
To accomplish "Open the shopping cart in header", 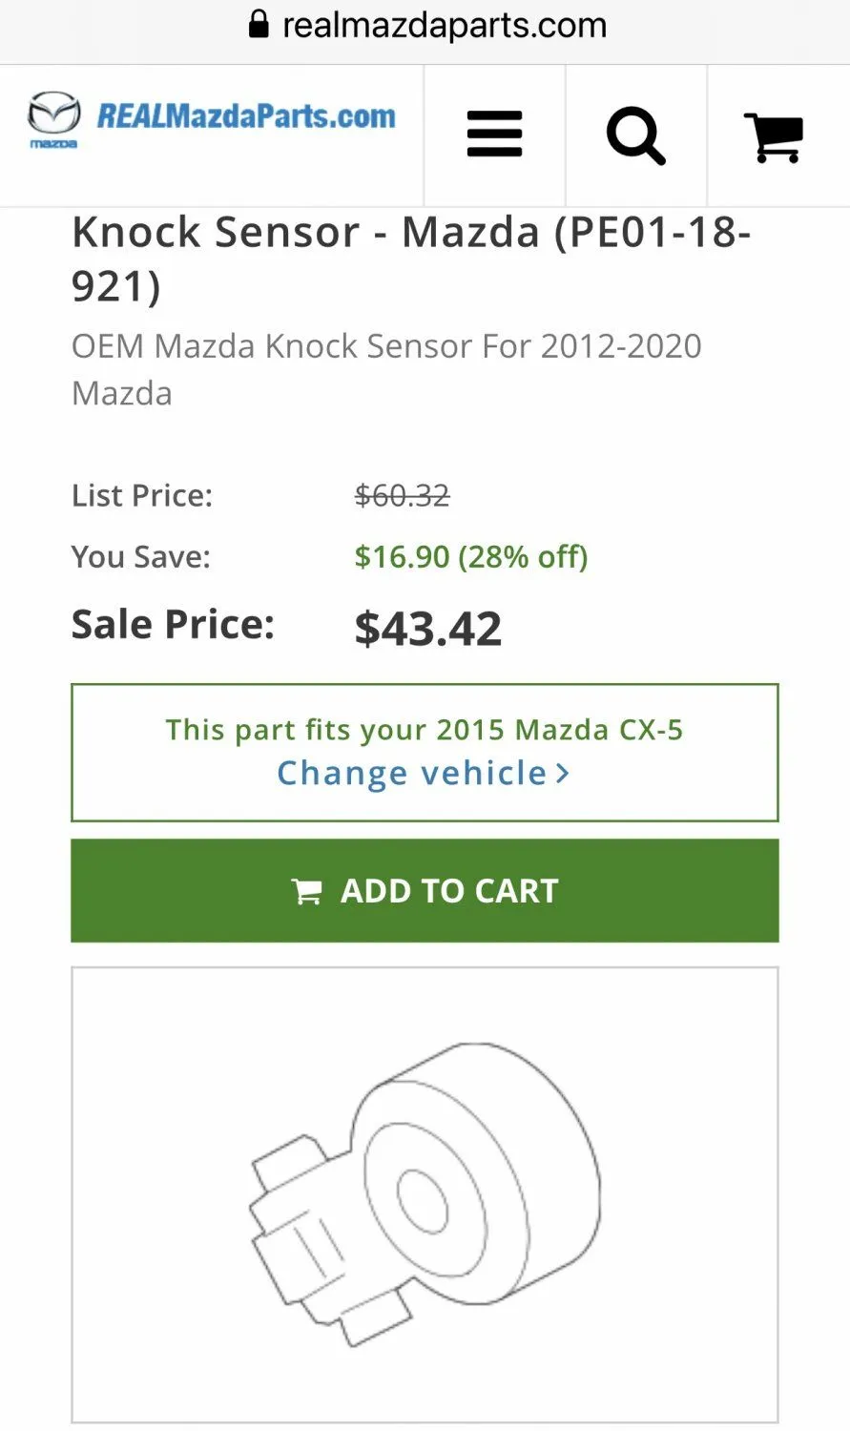I will [774, 136].
